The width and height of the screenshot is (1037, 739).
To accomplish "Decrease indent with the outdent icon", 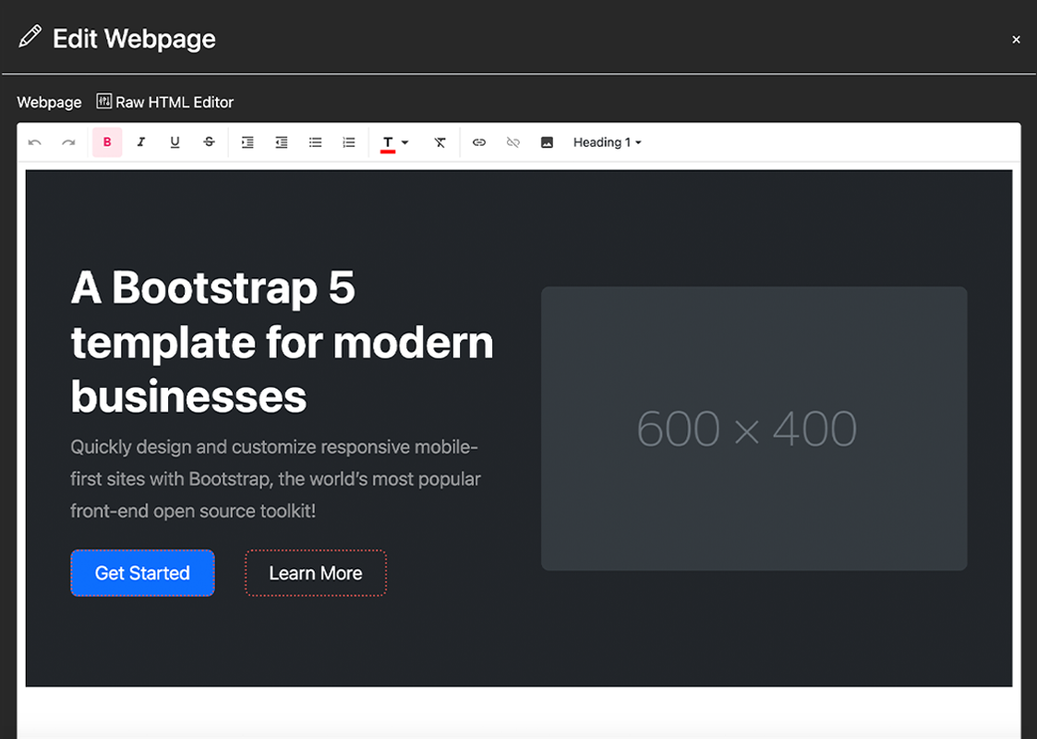I will pyautogui.click(x=281, y=142).
